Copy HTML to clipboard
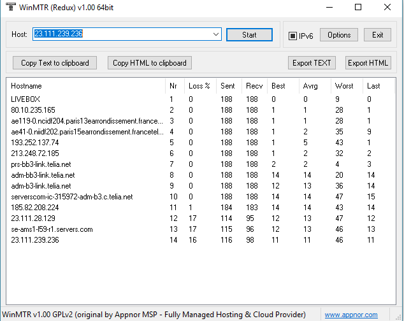 (x=150, y=62)
